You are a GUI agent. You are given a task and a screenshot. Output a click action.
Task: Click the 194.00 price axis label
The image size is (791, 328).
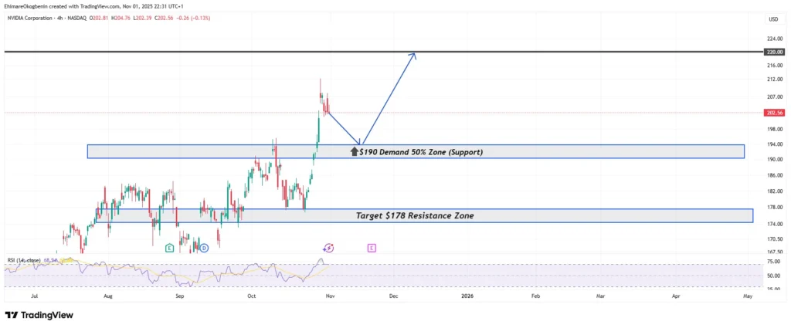click(774, 144)
